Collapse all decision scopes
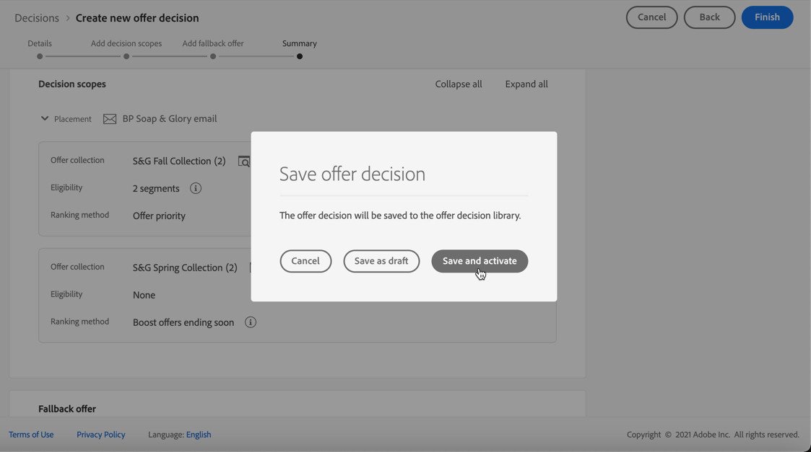This screenshot has width=811, height=452. pos(459,84)
